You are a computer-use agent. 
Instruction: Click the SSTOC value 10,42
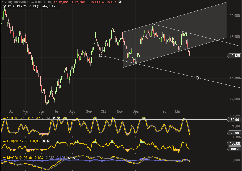click(36, 118)
